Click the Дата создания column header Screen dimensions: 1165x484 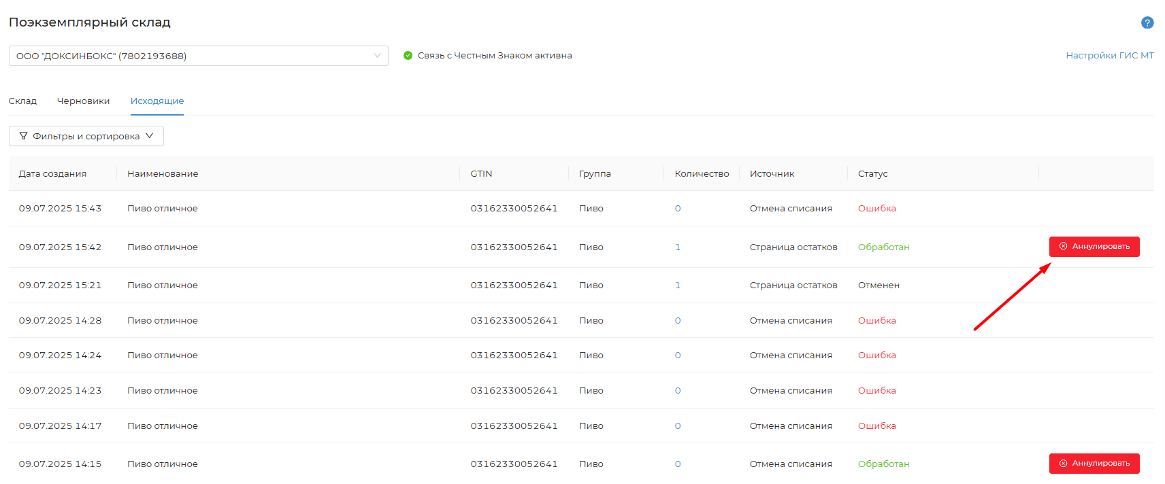coord(52,174)
